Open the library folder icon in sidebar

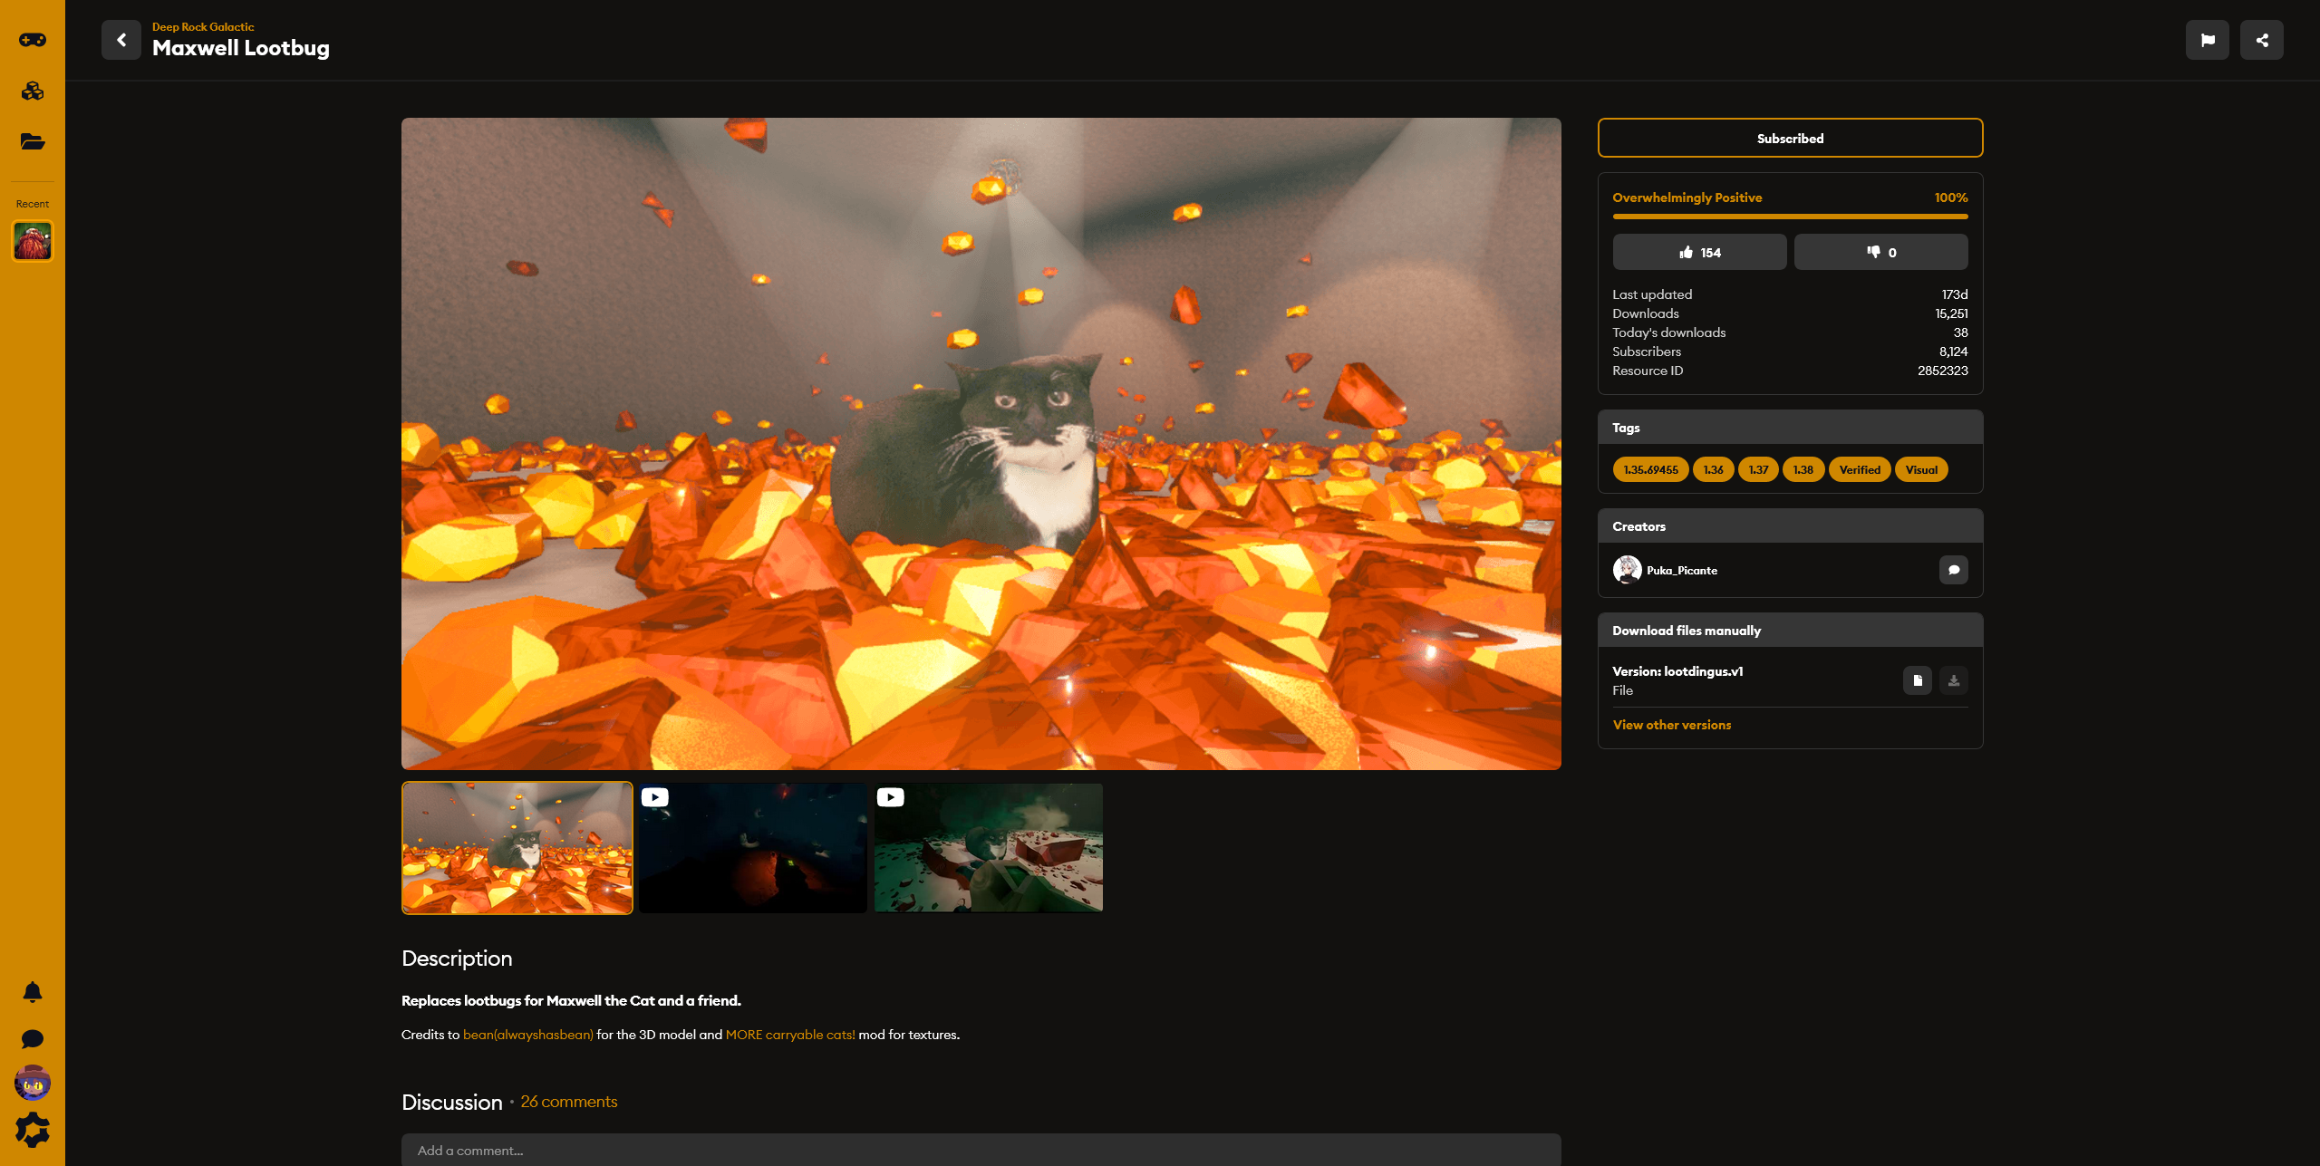[33, 141]
